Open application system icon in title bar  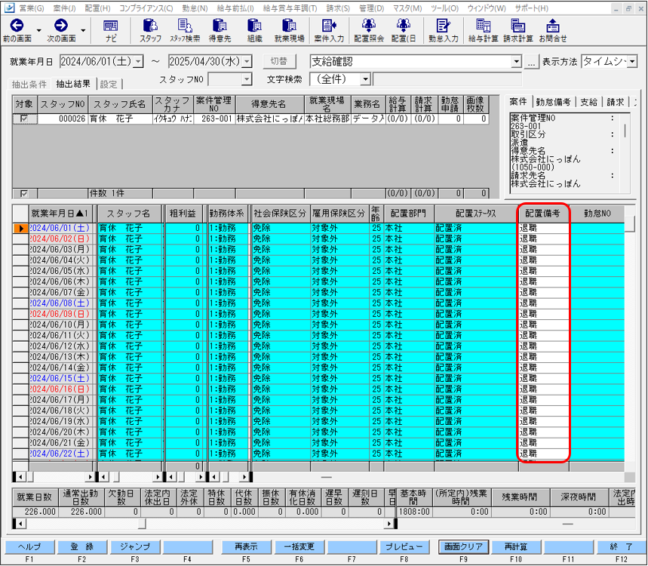point(9,8)
